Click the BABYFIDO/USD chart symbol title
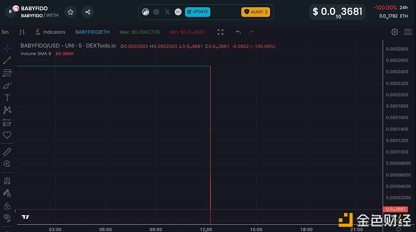The width and height of the screenshot is (416, 232). click(x=68, y=46)
